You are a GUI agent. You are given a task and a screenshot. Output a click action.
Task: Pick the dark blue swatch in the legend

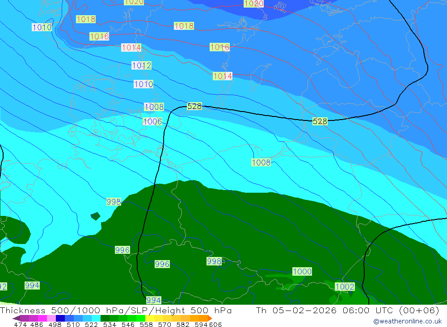pyautogui.click(x=60, y=318)
